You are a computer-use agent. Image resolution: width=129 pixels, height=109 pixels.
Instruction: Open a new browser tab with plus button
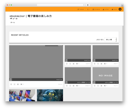tap(122, 6)
